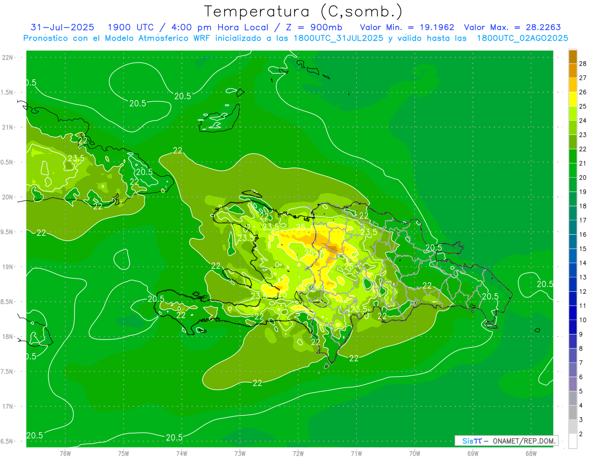Click the green legend swatch between 20 and 21

click(573, 171)
